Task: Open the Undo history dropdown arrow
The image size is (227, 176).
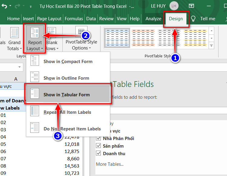Action: click(x=10, y=6)
